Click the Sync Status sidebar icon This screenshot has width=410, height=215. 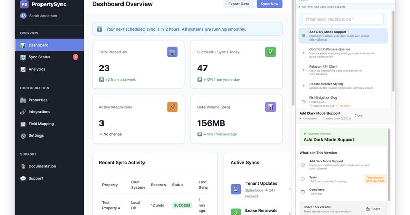tap(23, 57)
